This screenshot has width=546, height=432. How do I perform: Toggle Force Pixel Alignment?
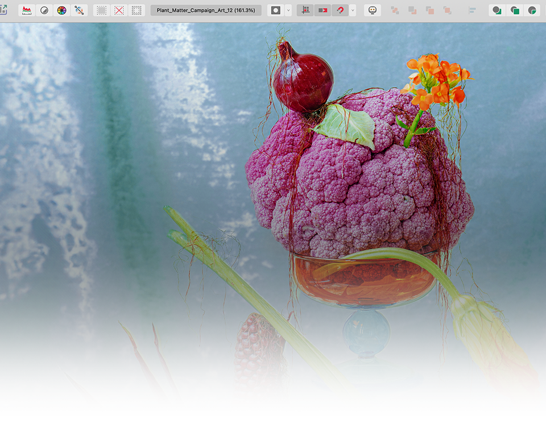pos(305,10)
